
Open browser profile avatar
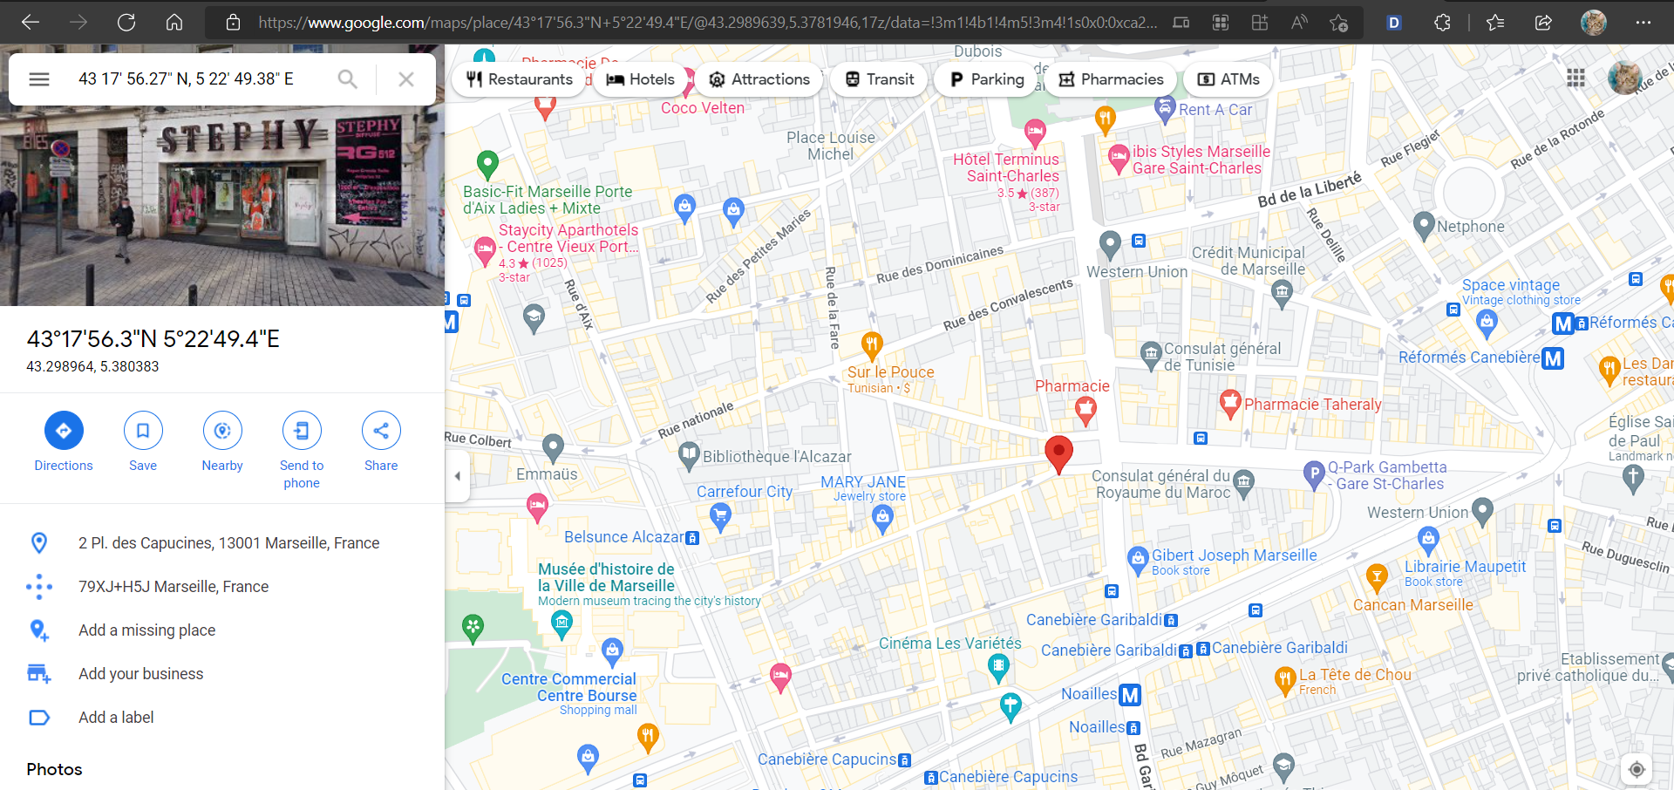click(1594, 23)
